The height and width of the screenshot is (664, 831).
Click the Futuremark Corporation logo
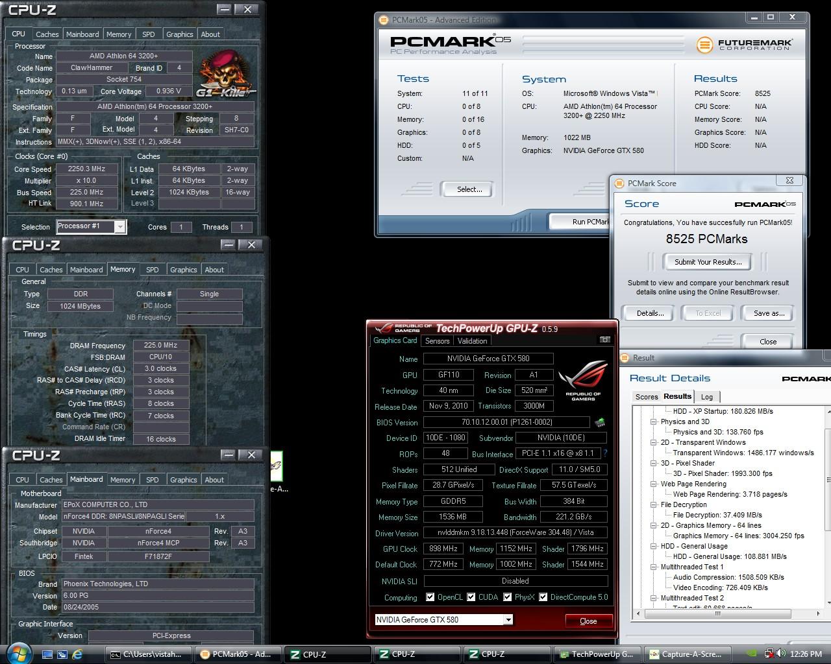tap(744, 44)
